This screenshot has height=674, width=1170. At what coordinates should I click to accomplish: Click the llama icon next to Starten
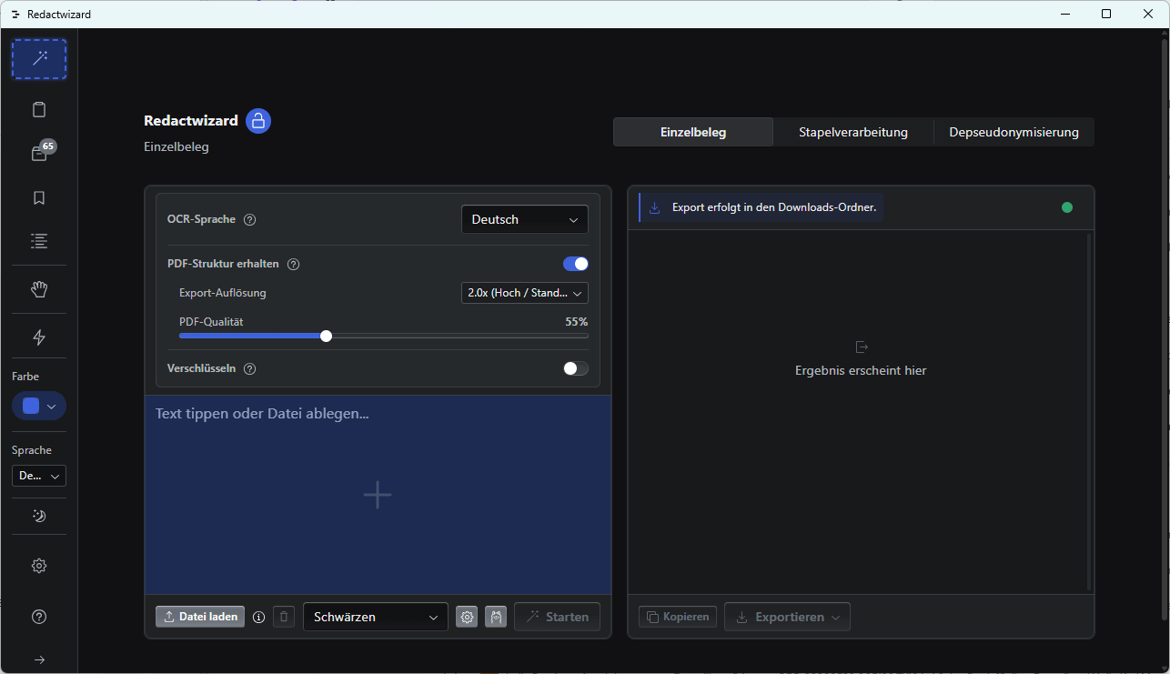[x=496, y=617]
